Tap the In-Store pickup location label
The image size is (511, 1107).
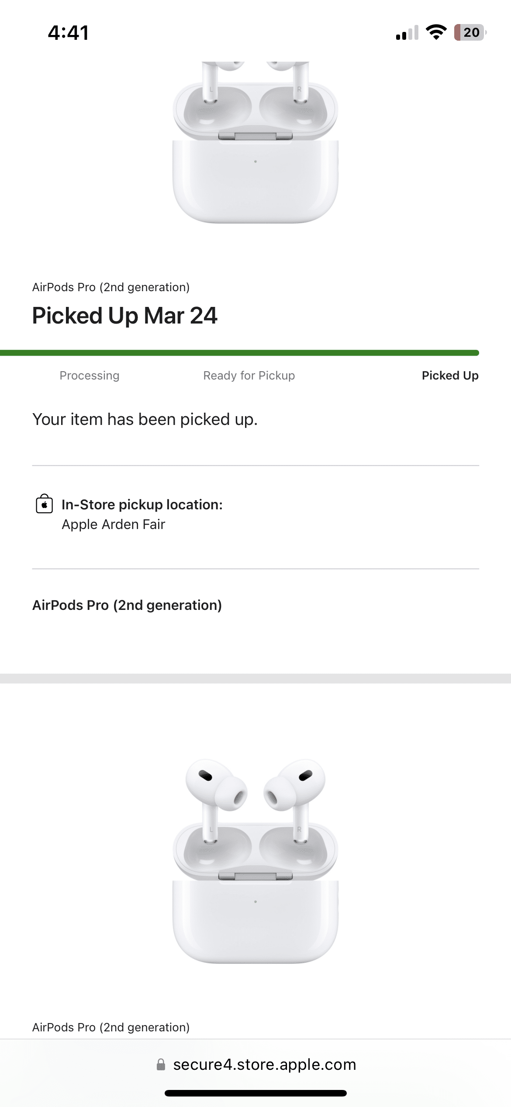coord(142,505)
